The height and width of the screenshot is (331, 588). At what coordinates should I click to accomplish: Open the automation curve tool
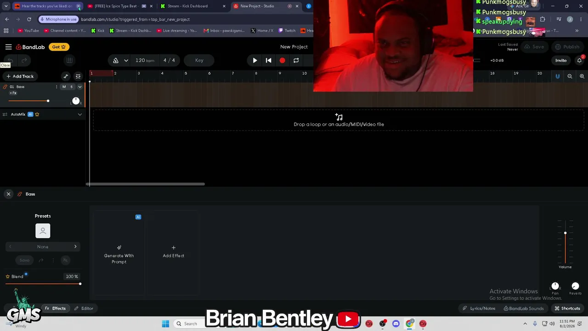(66, 76)
